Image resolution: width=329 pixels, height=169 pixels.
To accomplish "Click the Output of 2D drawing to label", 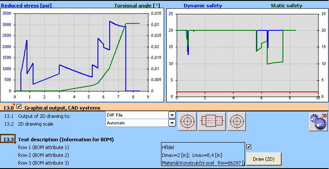I will tap(44, 116).
